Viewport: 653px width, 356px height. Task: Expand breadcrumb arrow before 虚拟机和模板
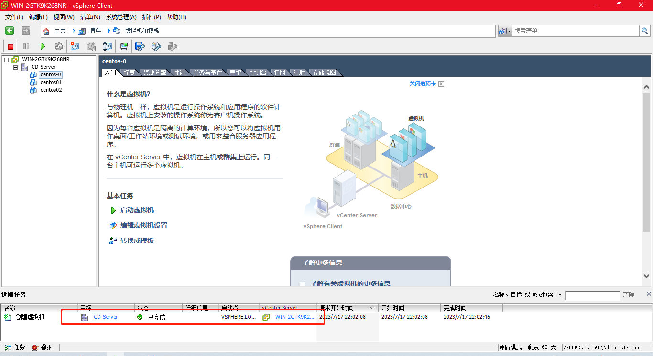pos(109,31)
